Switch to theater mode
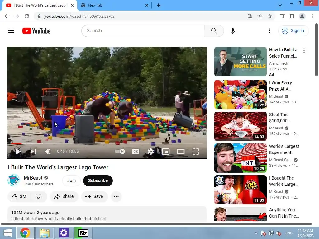Screen dimensions: 319x239 [x=181, y=152]
